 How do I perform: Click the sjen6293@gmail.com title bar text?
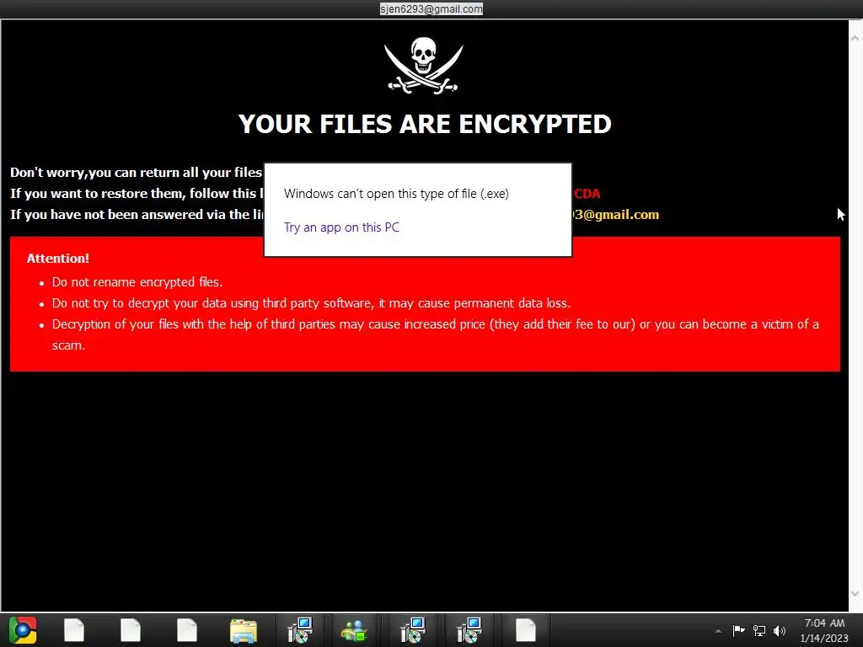click(431, 8)
